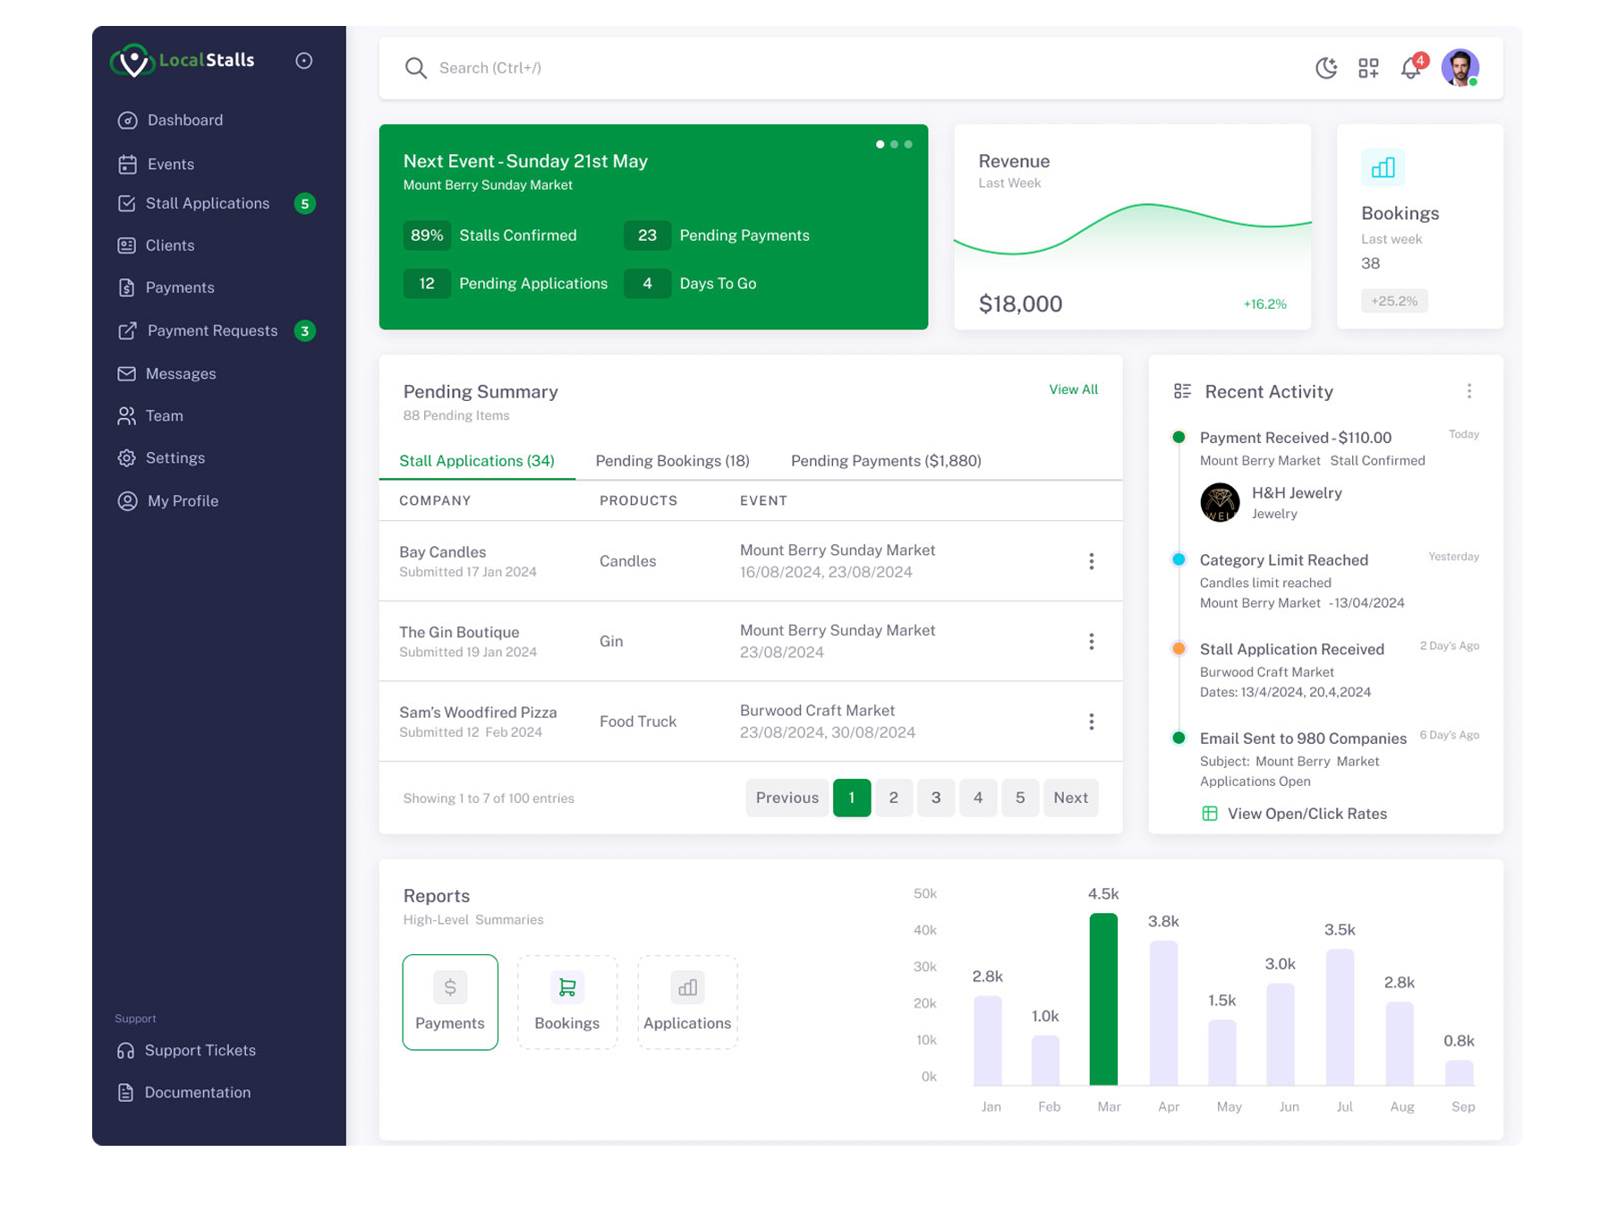This screenshot has width=1600, height=1212.
Task: Click the H&H Jewelry avatar
Action: [x=1220, y=502]
